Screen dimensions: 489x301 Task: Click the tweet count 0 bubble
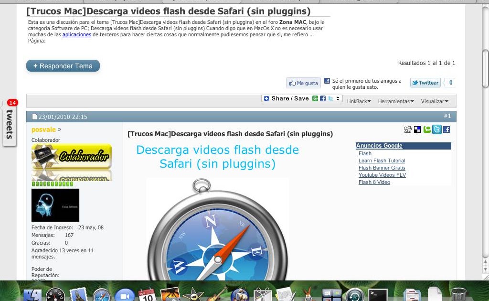[450, 83]
